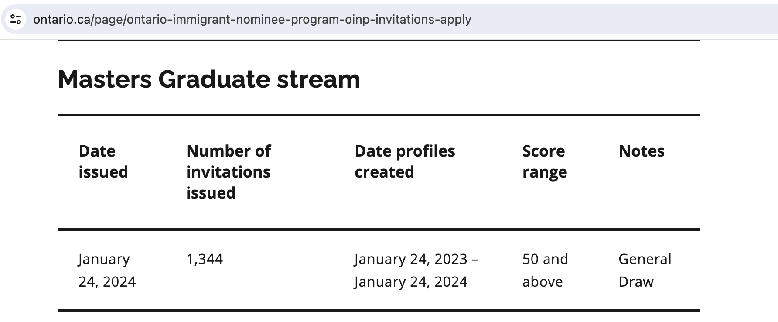Select the 50 and above score cell
The height and width of the screenshot is (322, 778).
click(x=545, y=270)
